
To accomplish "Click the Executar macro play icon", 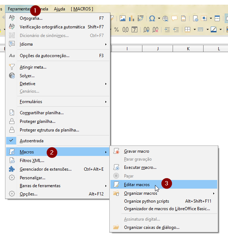I will click(x=116, y=167).
